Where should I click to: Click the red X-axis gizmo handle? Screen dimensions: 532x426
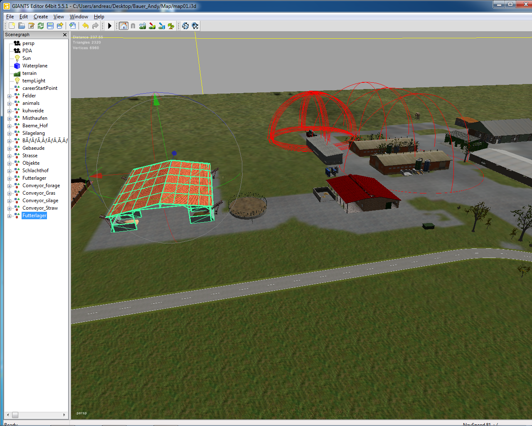[96, 176]
